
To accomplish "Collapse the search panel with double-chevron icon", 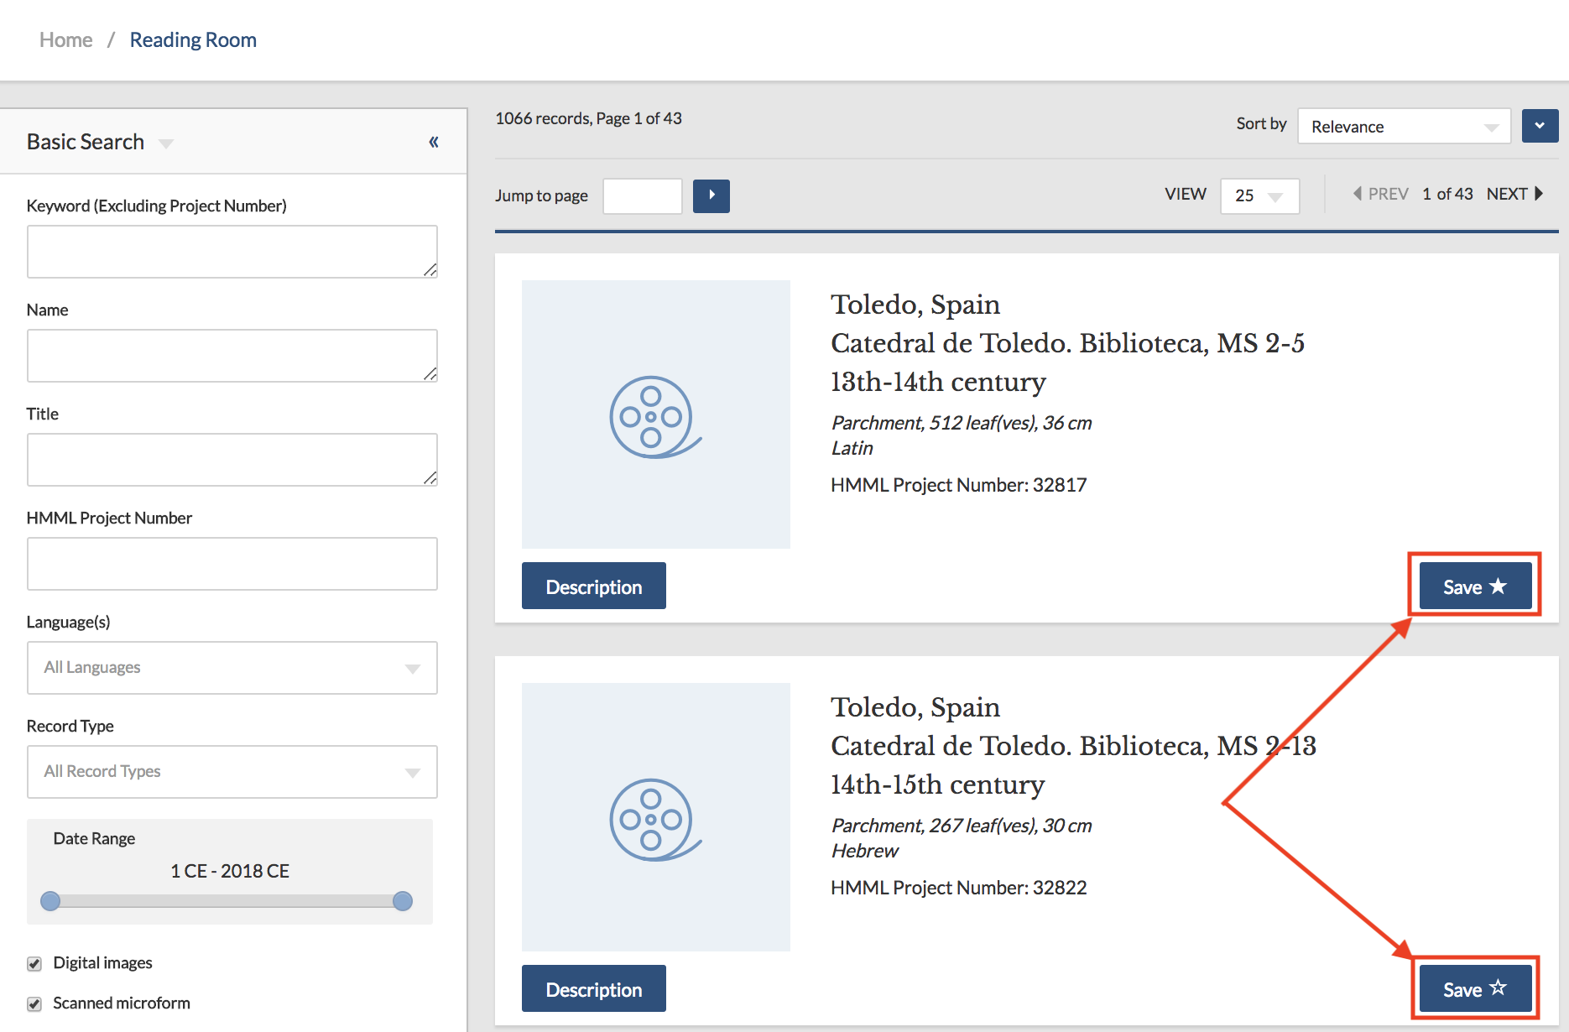I will point(434,142).
